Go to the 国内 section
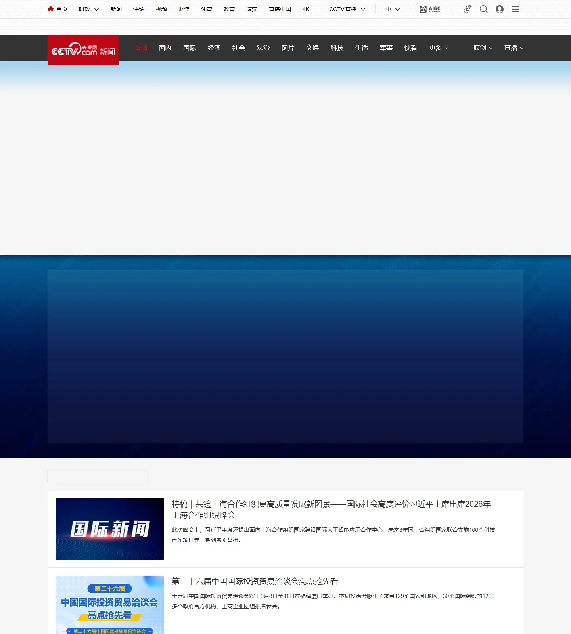 [x=165, y=48]
